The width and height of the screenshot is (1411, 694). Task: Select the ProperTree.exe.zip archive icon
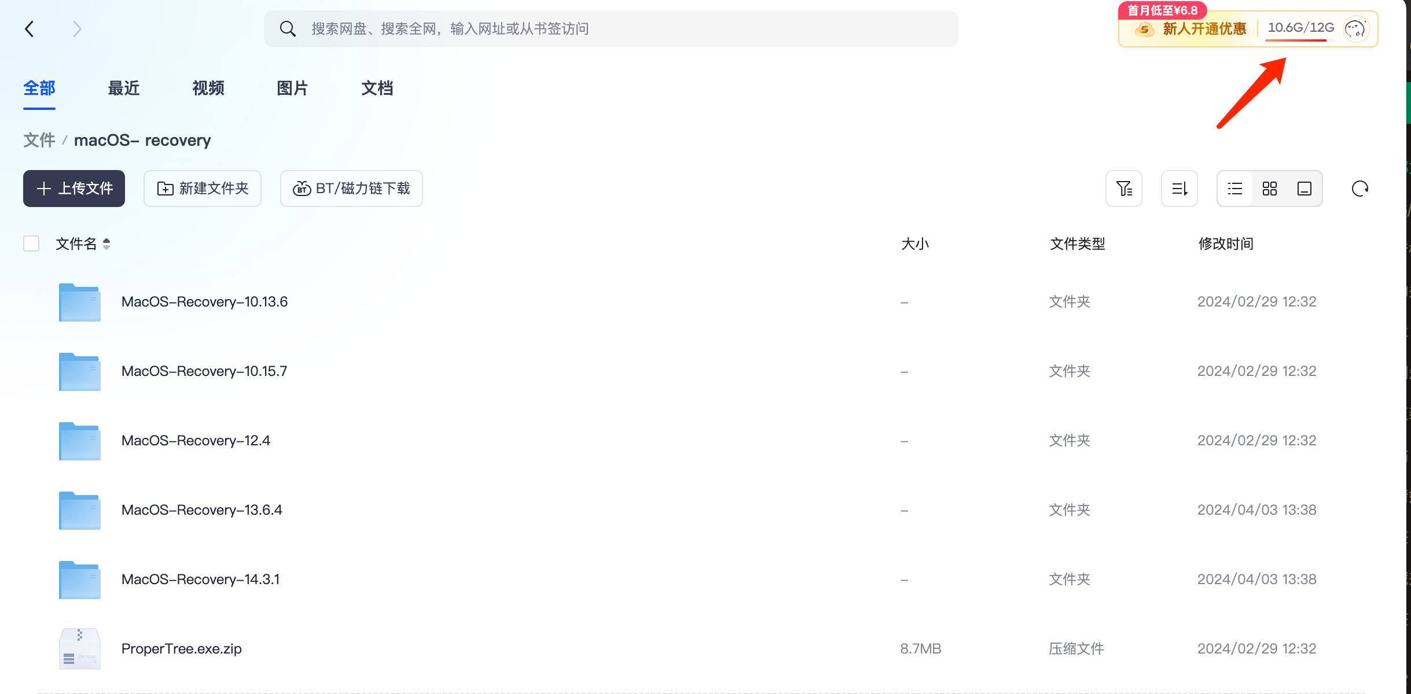tap(80, 649)
